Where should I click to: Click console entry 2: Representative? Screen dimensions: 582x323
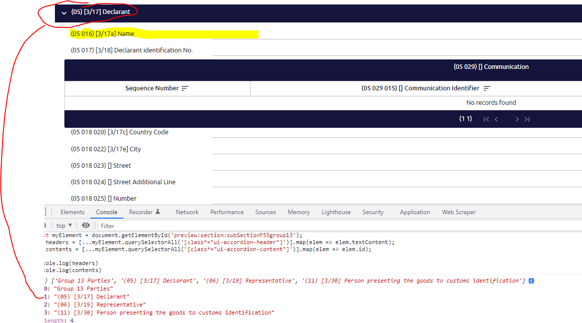(95, 305)
